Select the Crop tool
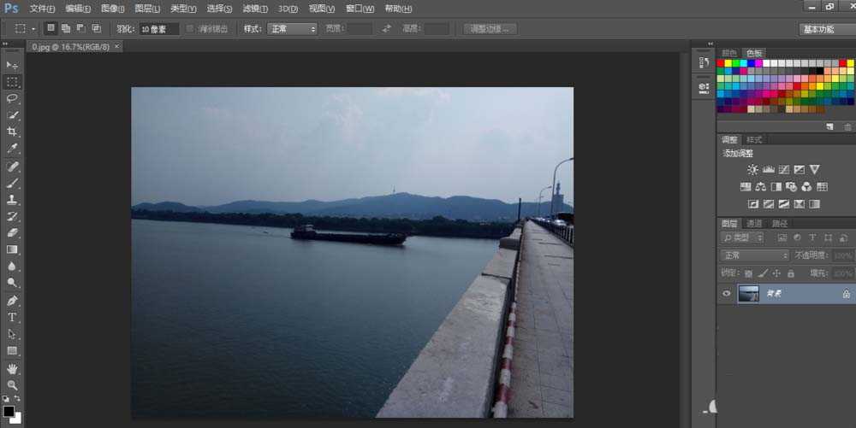 click(x=12, y=132)
